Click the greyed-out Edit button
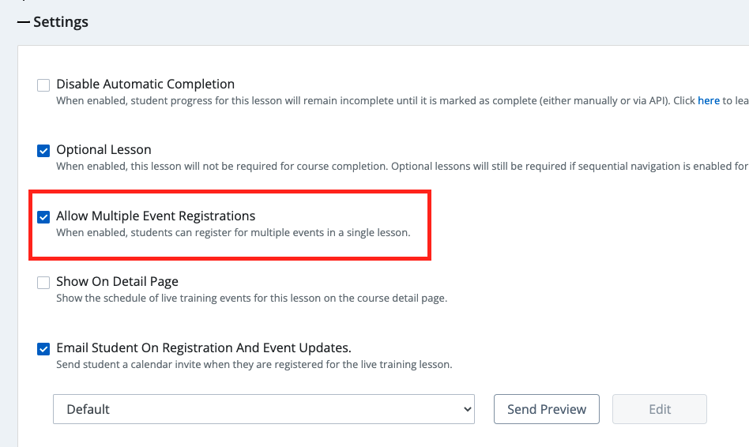The width and height of the screenshot is (749, 447). pyautogui.click(x=660, y=409)
